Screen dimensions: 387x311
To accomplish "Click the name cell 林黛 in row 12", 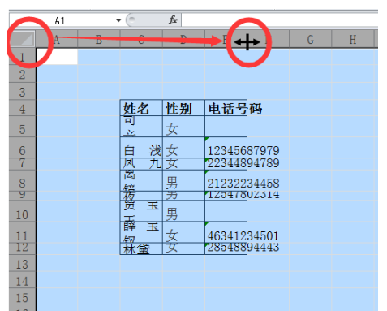I will point(141,248).
